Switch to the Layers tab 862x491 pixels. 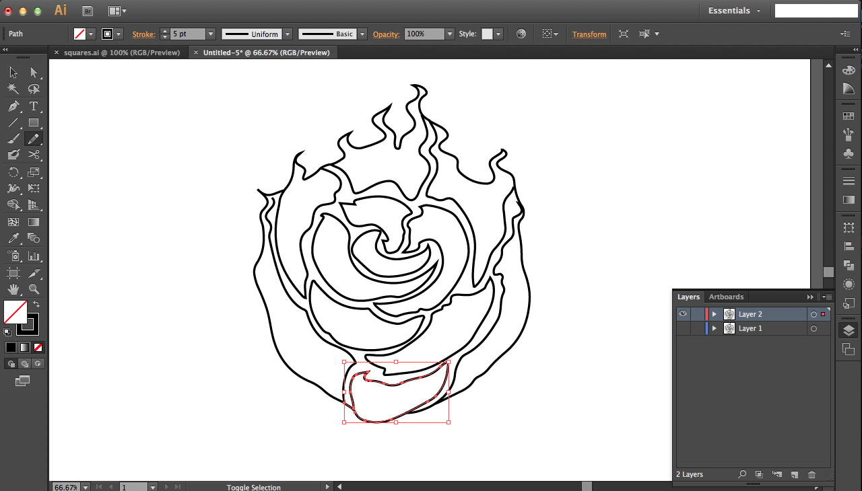[x=688, y=297]
